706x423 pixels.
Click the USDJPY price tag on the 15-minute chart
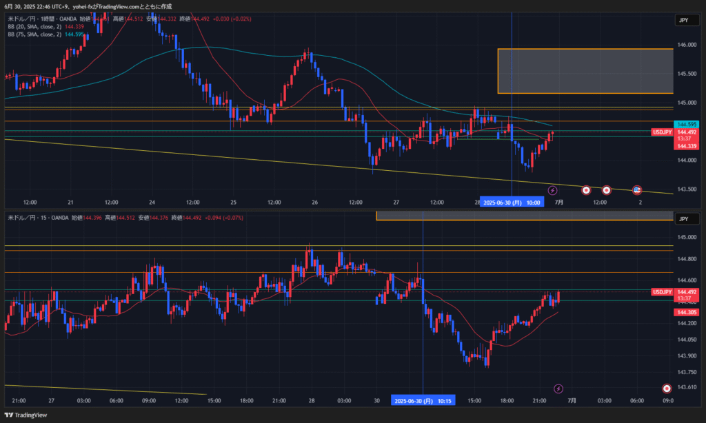[x=663, y=292]
